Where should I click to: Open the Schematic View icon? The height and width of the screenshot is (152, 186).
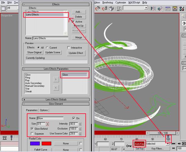[x=175, y=9]
